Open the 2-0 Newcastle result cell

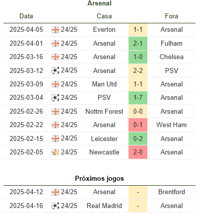(x=138, y=152)
